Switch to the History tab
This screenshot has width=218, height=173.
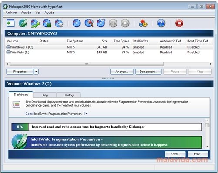(69, 95)
